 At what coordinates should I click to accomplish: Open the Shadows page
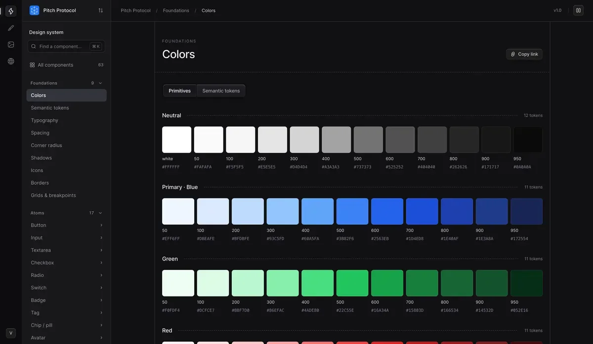66,158
